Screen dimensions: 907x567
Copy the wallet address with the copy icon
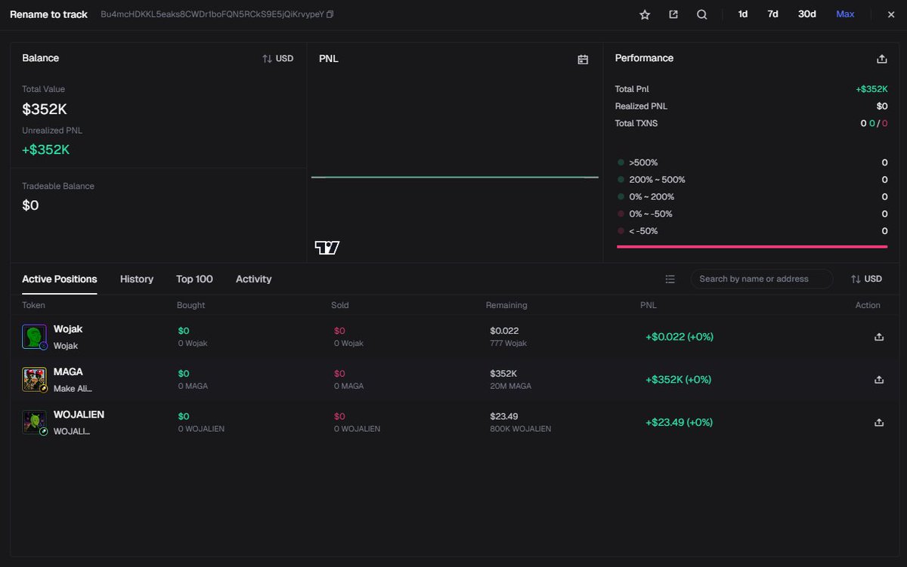pyautogui.click(x=330, y=14)
